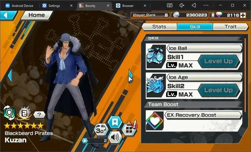251x152 pixels.
Task: Add gems with the plus button
Action: point(243,15)
